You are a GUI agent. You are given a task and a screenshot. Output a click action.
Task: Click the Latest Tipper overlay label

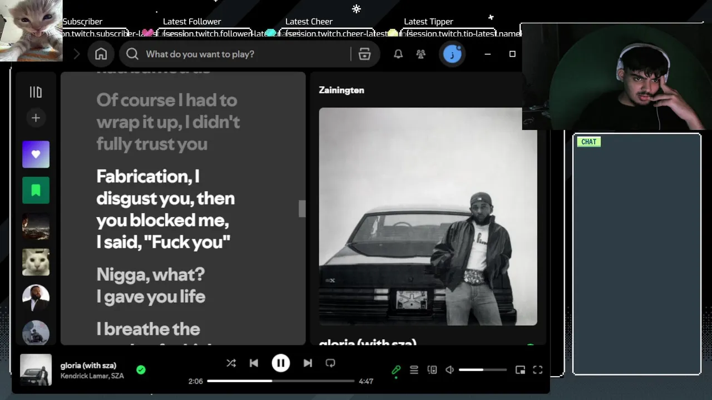[x=428, y=22]
